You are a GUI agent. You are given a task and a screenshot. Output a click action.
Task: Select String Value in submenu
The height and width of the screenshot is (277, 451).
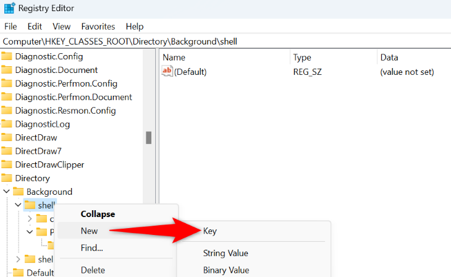pyautogui.click(x=225, y=253)
